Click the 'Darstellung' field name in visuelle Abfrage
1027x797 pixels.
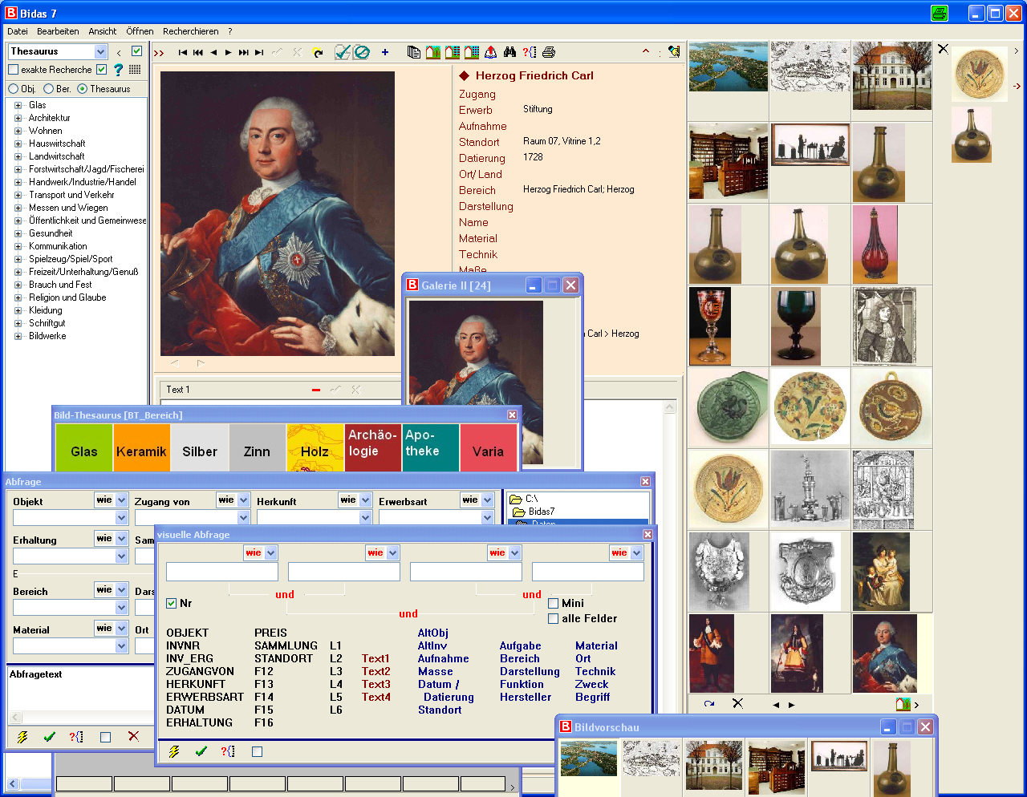[530, 672]
